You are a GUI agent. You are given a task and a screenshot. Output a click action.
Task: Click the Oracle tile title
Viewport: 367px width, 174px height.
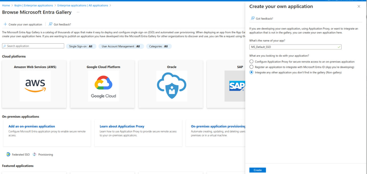click(x=172, y=67)
